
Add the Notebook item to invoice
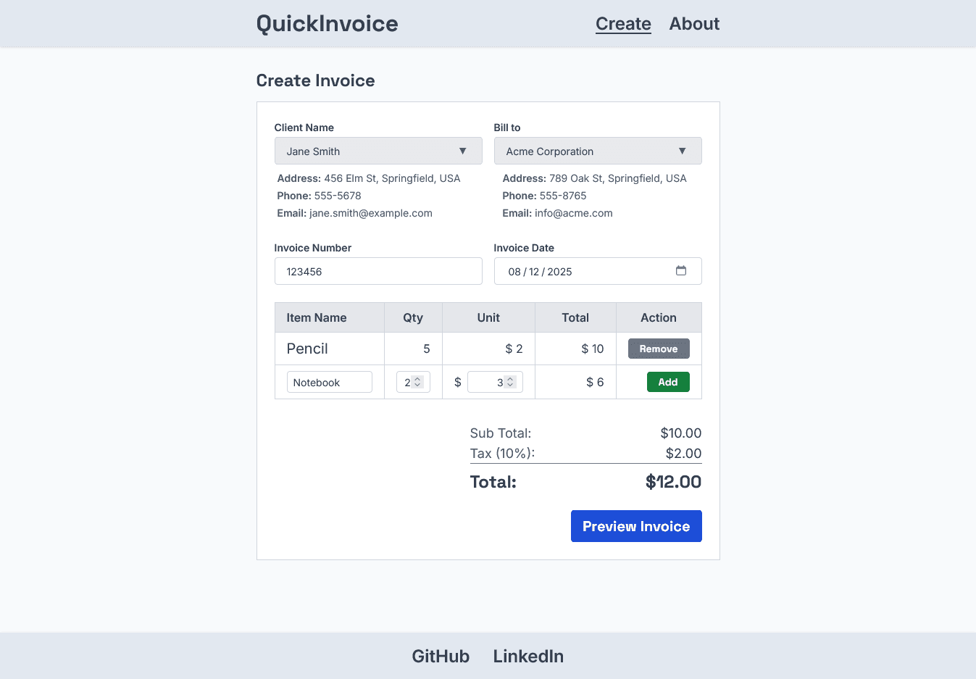coord(667,382)
